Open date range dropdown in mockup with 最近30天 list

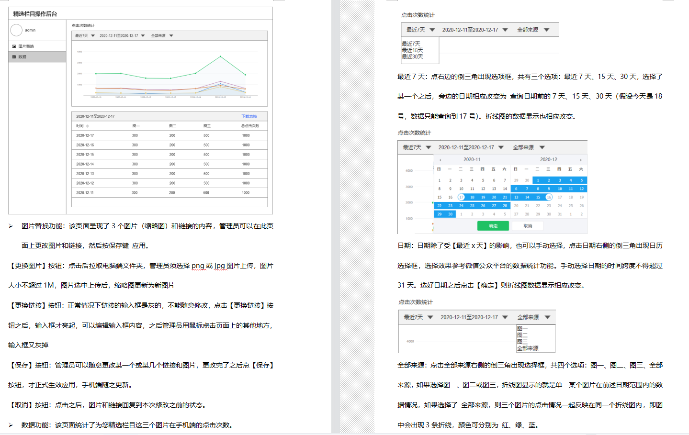click(x=505, y=30)
